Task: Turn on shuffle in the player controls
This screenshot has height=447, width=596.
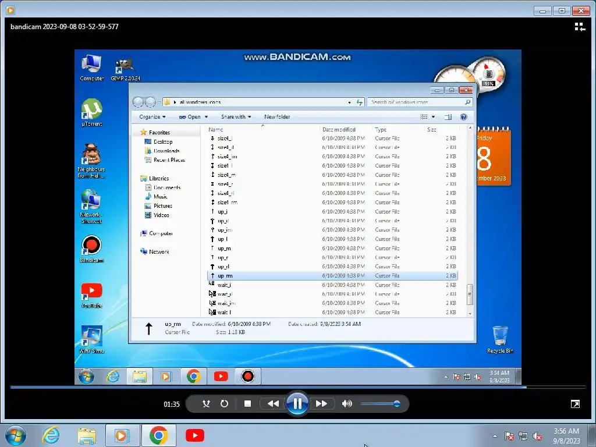Action: 206,404
